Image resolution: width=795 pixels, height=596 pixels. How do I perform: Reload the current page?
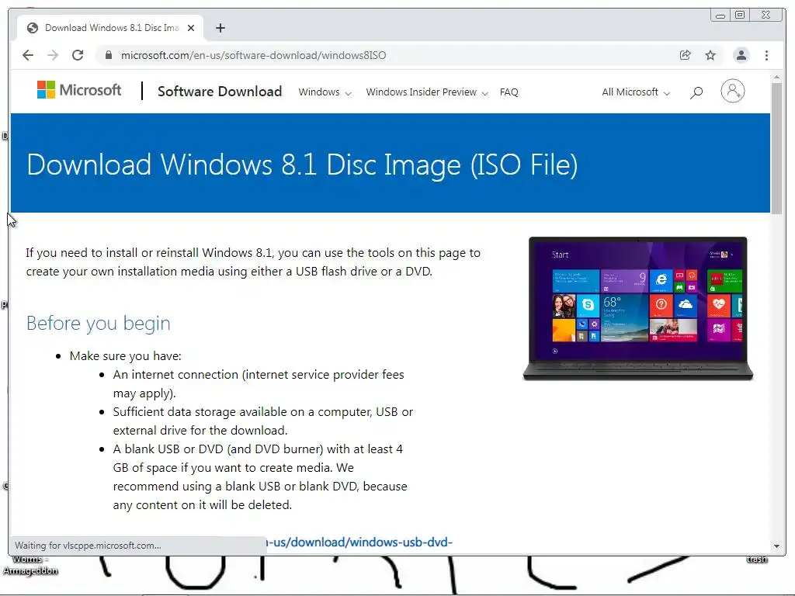click(78, 55)
